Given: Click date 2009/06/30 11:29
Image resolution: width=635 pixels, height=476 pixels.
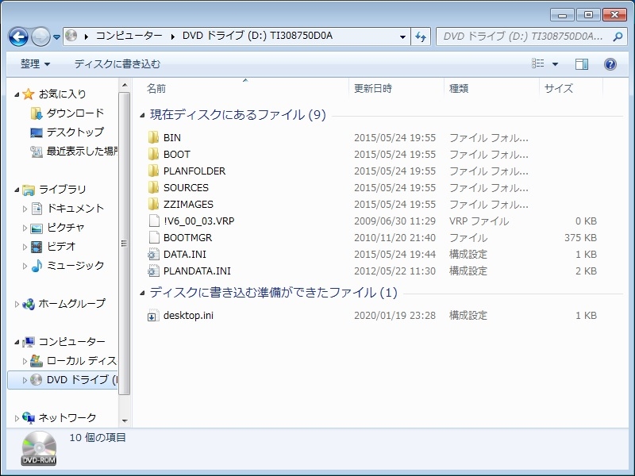Looking at the screenshot, I should 394,221.
